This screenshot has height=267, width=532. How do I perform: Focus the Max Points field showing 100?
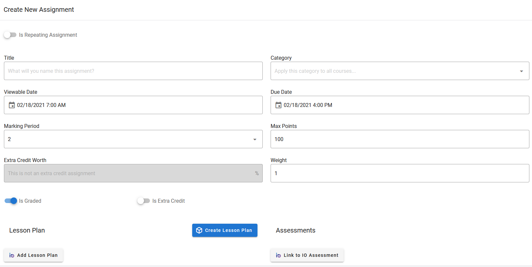[400, 139]
